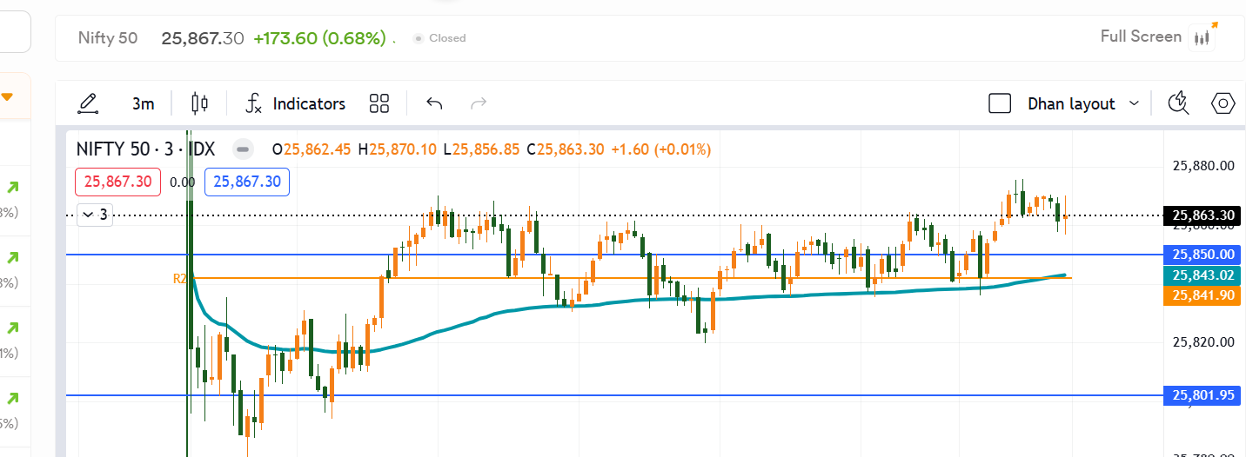Screen dimensions: 1246x457
Task: Expand the Dhan layout dropdown
Action: tap(1134, 103)
